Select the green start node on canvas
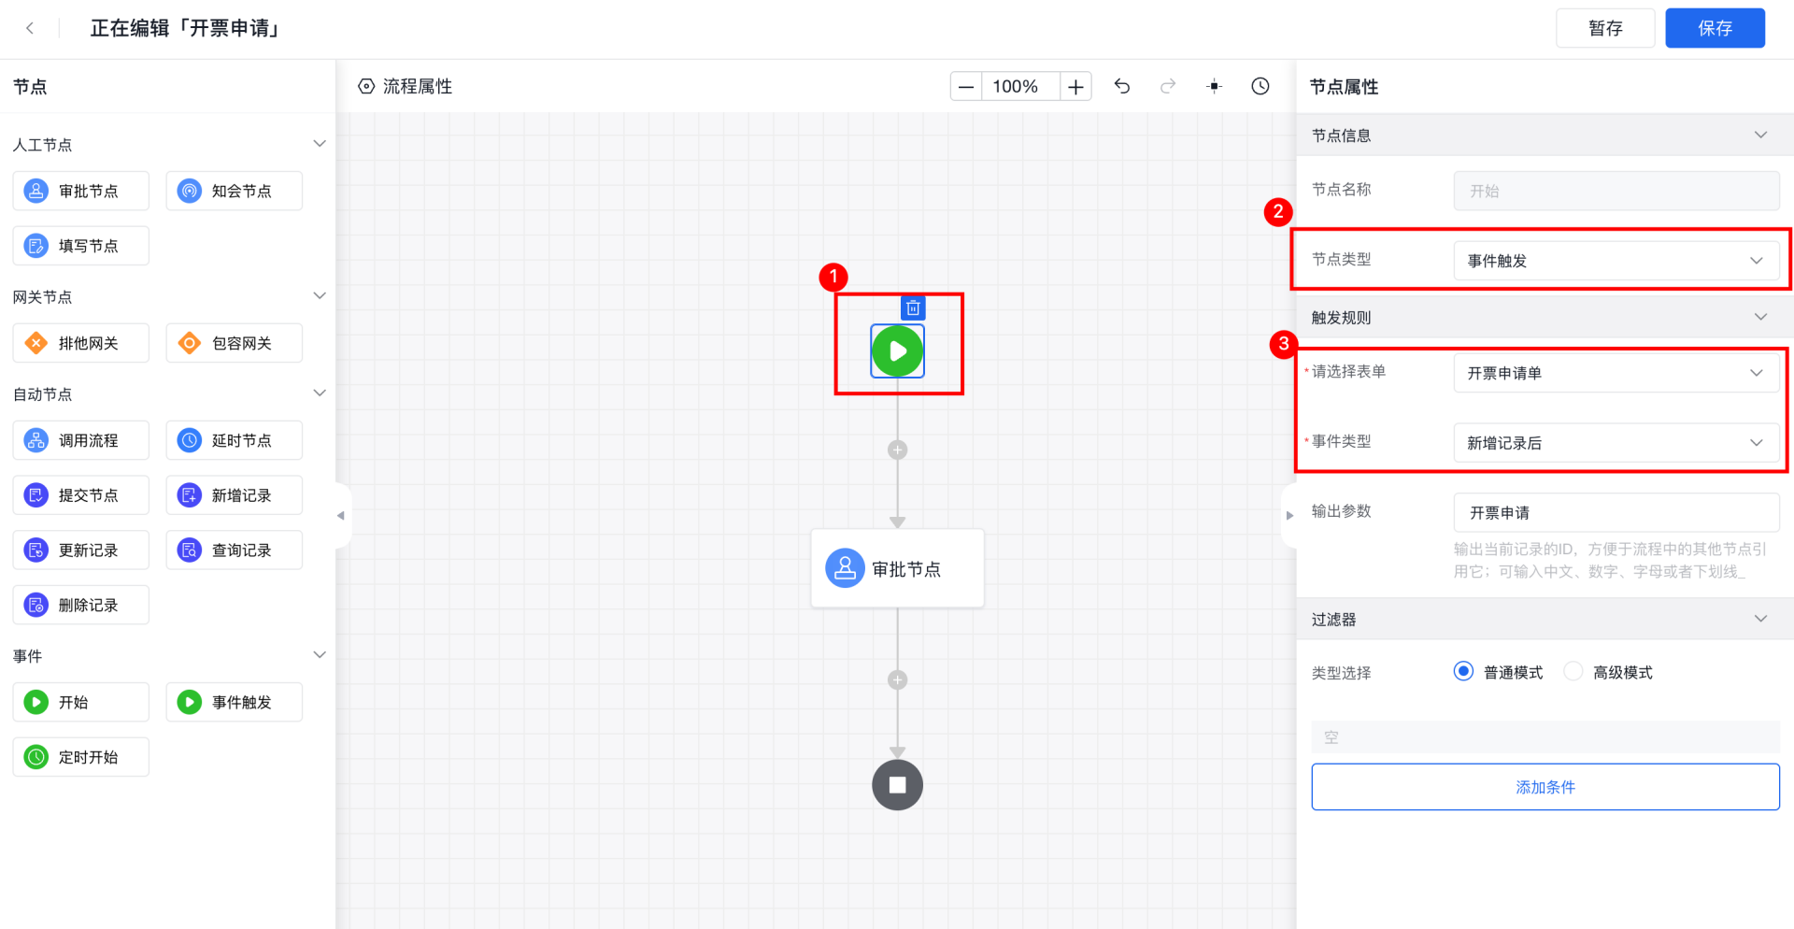Screen dimensions: 1794x929 pyautogui.click(x=897, y=351)
